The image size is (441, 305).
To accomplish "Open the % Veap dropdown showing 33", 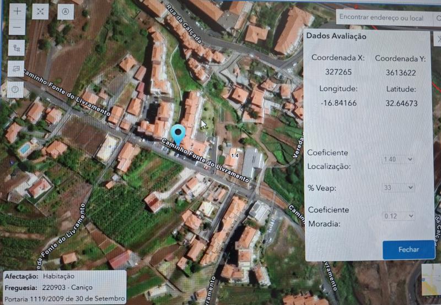I will 399,187.
